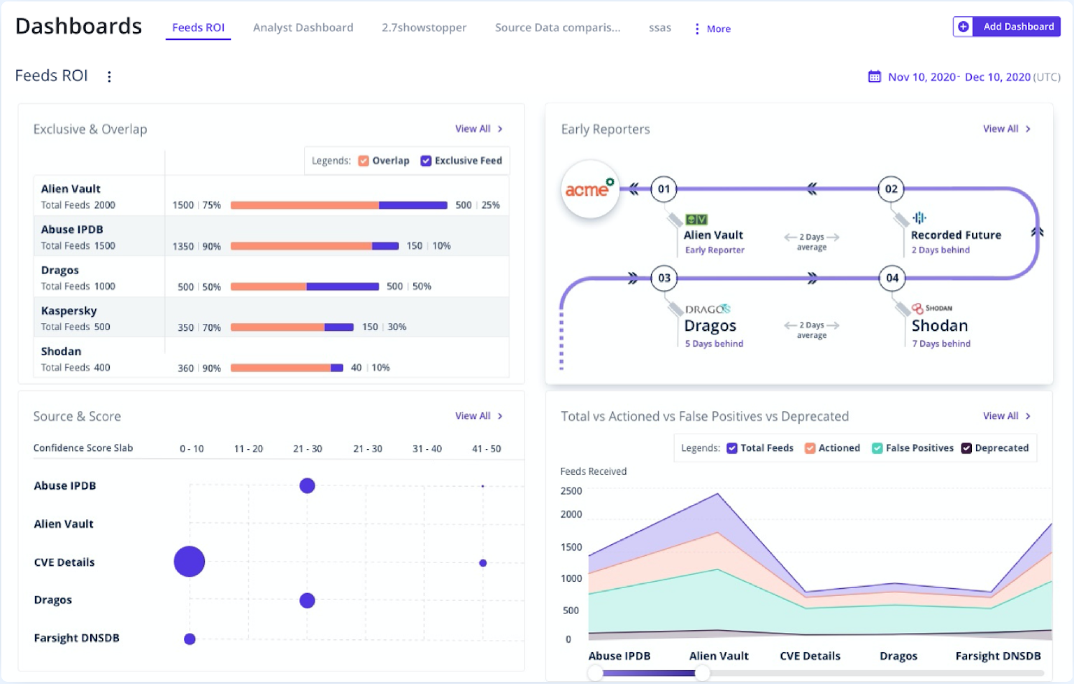The width and height of the screenshot is (1074, 684).
Task: Toggle the Overlap legend checkbox
Action: 364,161
